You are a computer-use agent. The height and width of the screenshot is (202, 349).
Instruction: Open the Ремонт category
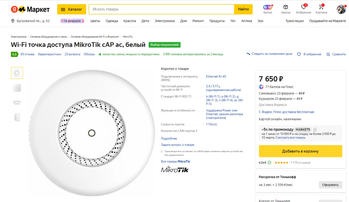(x=198, y=21)
